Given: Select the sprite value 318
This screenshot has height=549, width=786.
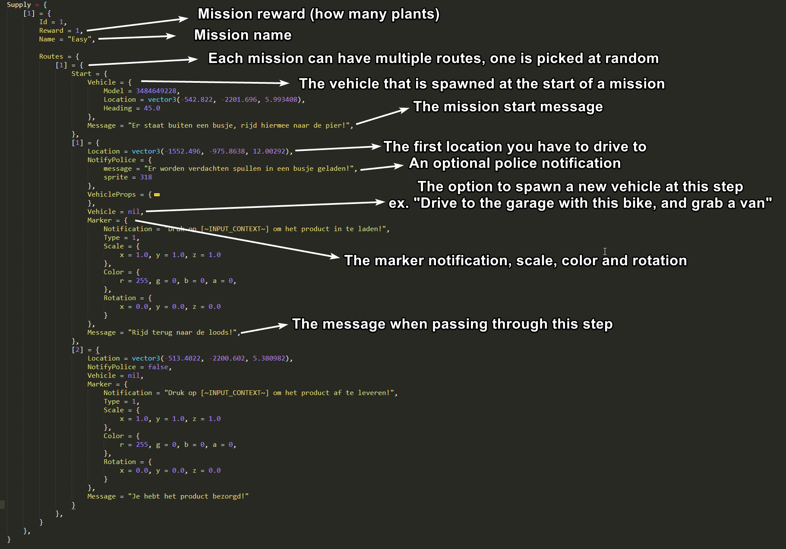Looking at the screenshot, I should coord(145,177).
